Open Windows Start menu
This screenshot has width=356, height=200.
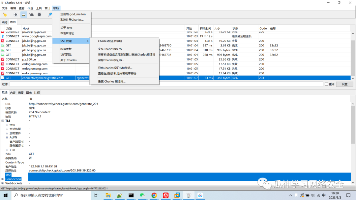[x=6, y=195]
